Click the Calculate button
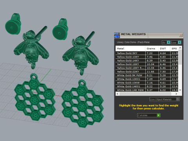This screenshot has width=188, height=141. point(149,115)
